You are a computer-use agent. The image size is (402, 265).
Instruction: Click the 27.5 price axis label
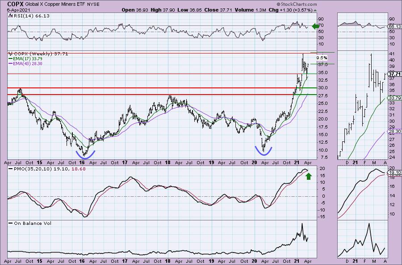pos(322,96)
